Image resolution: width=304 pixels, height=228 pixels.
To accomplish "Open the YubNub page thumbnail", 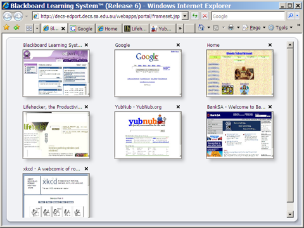I will tap(148, 135).
